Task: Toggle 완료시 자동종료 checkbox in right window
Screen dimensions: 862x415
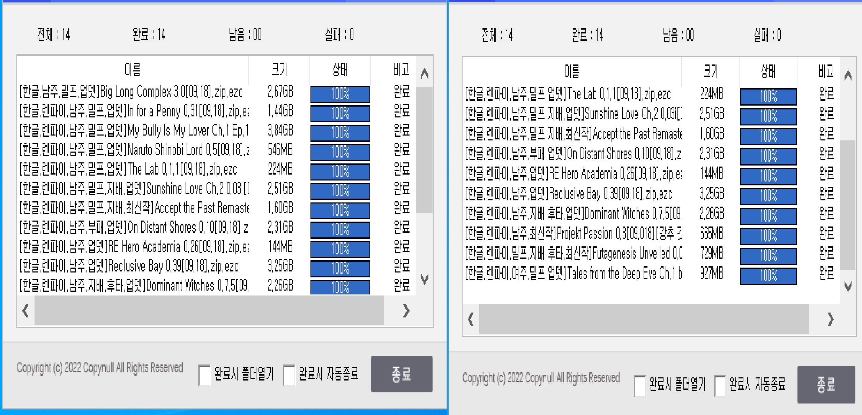Action: [720, 386]
